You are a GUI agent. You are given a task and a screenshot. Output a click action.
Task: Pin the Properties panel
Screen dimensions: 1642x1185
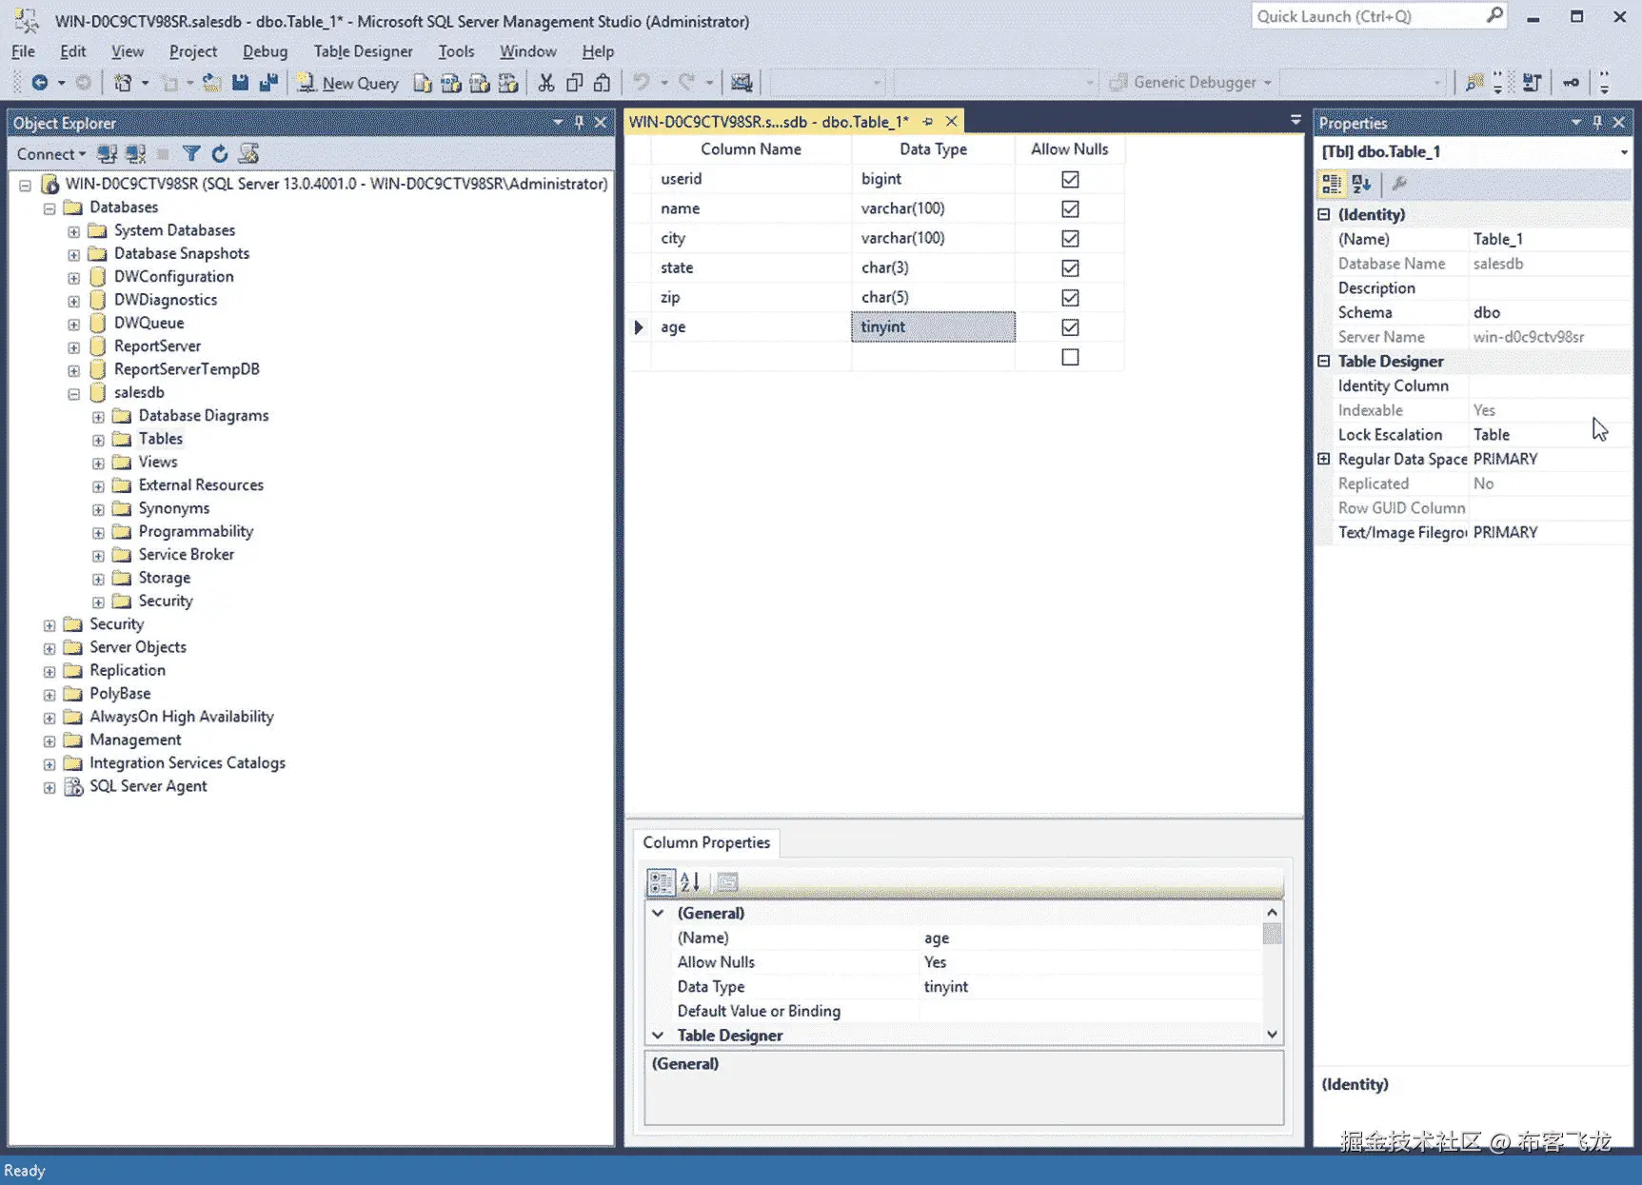1597,122
